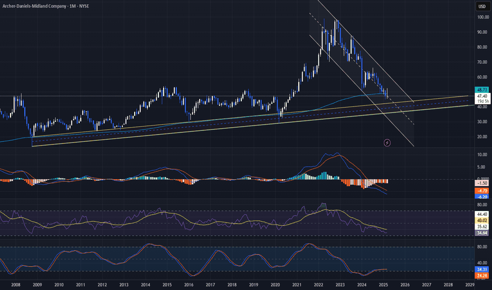Click the 30.00 price axis label
This screenshot has width=492, height=290.
pos(482,122)
